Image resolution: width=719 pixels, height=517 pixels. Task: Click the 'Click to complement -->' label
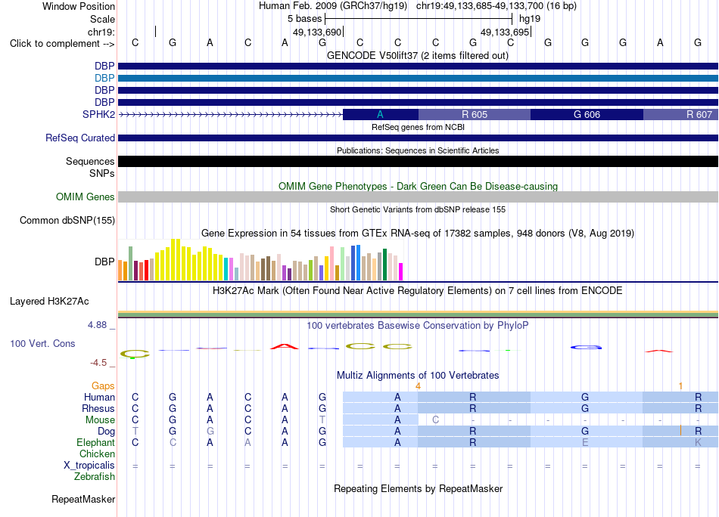click(62, 44)
